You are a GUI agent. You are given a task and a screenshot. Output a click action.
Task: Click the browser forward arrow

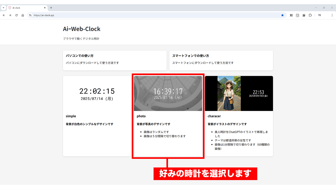[x=10, y=15]
